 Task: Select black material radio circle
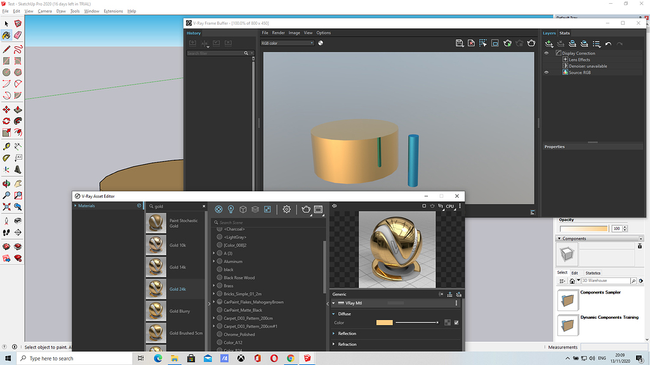tap(220, 269)
